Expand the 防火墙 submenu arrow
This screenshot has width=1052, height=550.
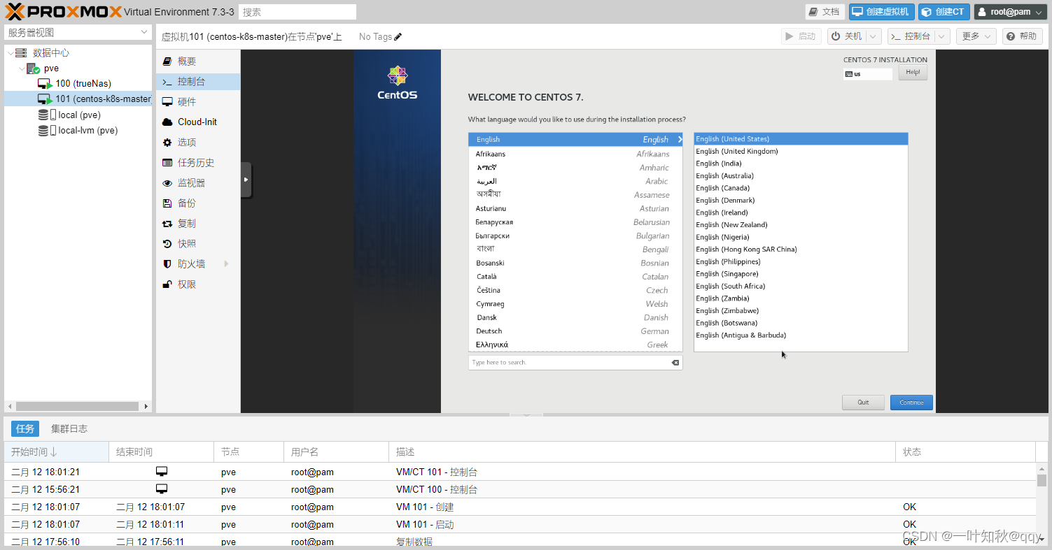coord(226,263)
